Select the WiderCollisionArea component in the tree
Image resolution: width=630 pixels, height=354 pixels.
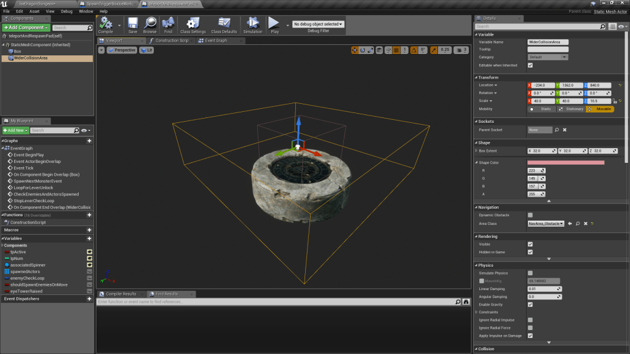coord(31,58)
